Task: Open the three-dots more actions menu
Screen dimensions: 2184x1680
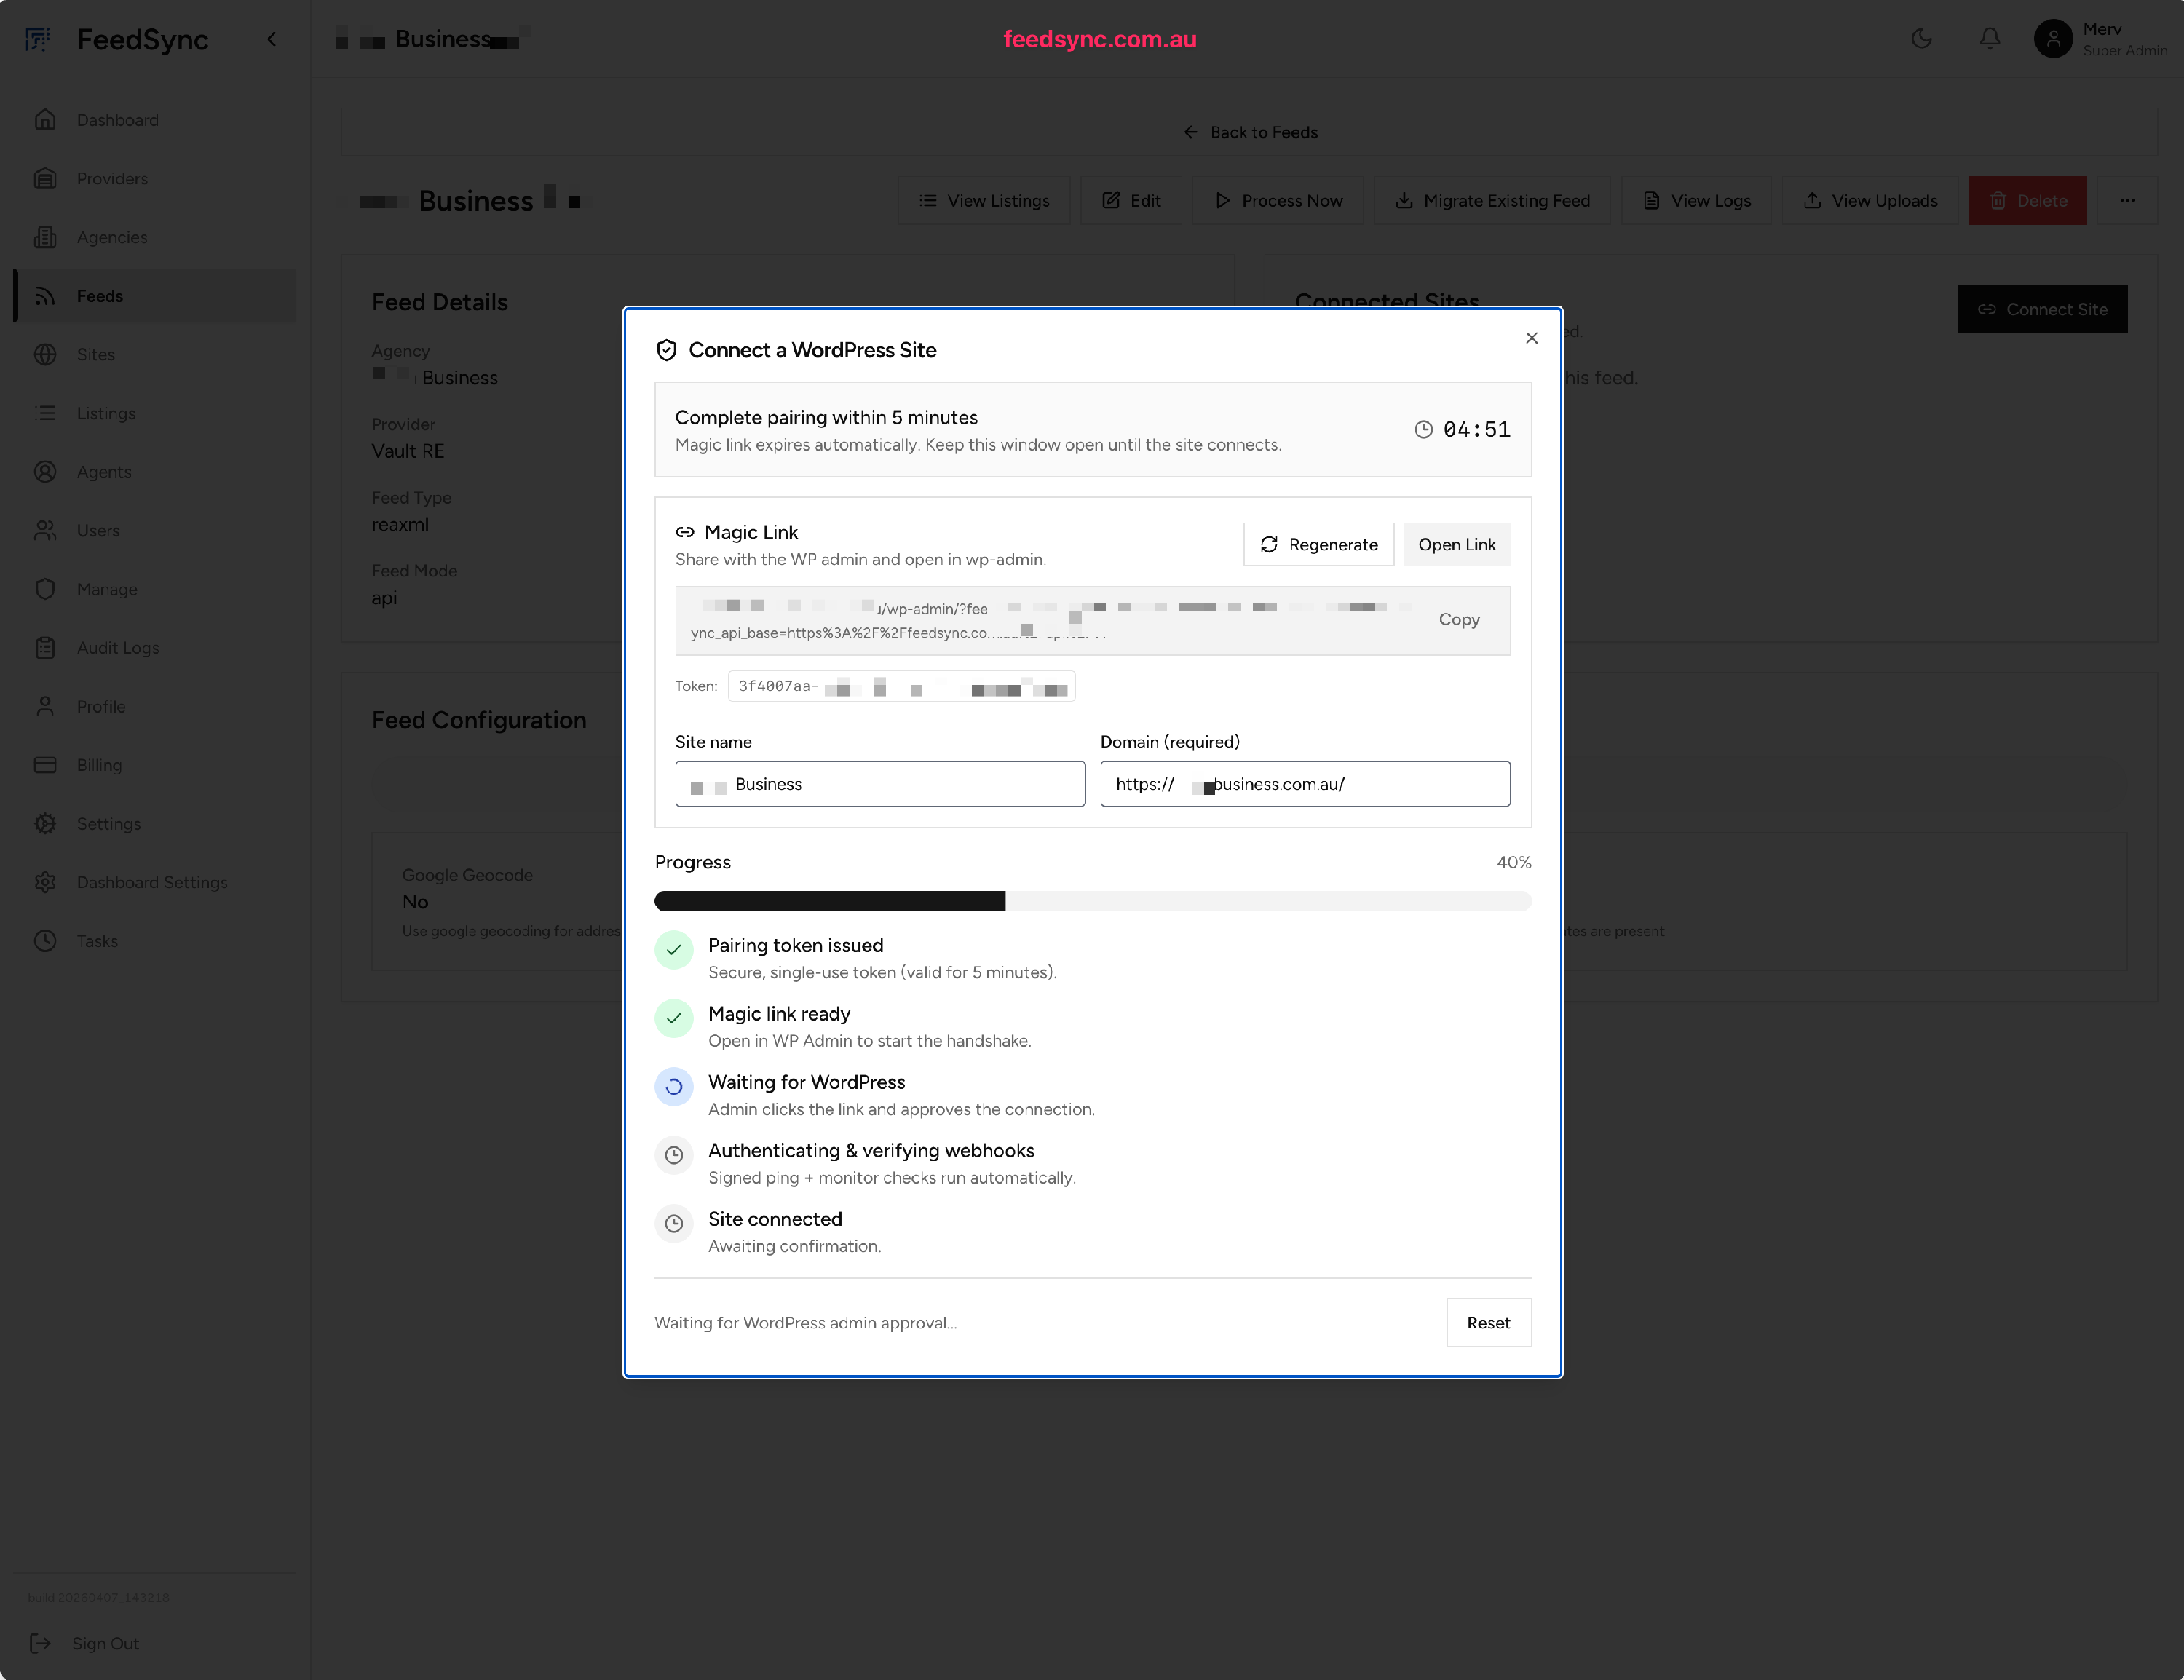Action: click(2127, 200)
